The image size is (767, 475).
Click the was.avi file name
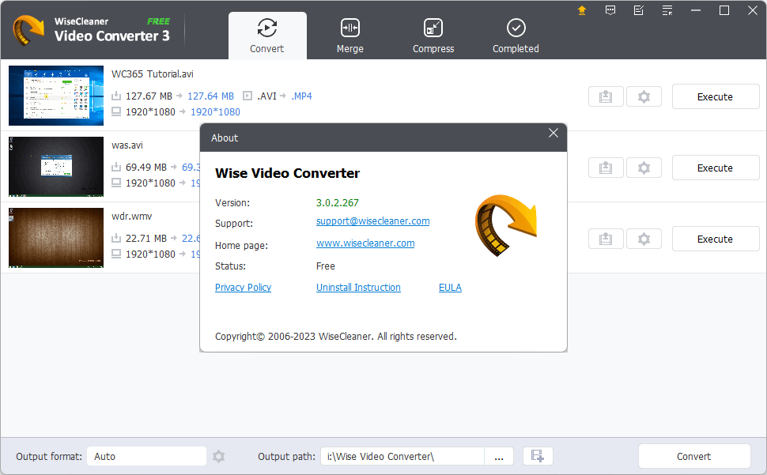pos(127,145)
